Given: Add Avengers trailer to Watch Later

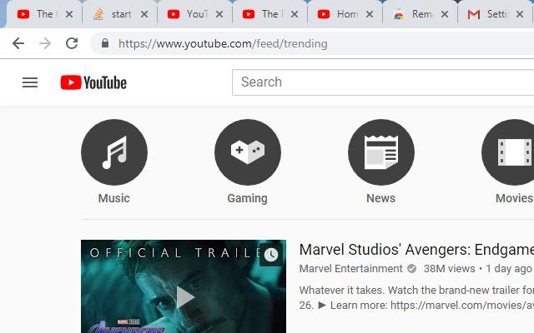Looking at the screenshot, I should 271,255.
